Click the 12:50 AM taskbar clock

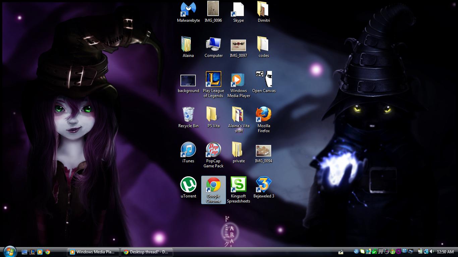click(445, 252)
